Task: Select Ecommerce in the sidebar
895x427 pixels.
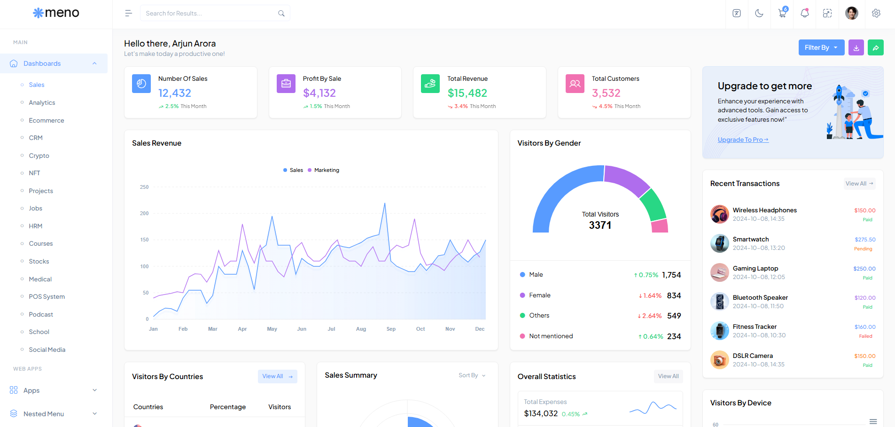Action: pos(47,120)
